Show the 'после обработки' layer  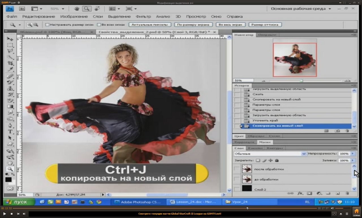(237, 169)
